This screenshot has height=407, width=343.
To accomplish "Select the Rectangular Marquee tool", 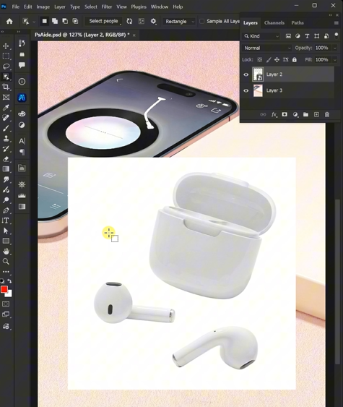I will point(6,56).
